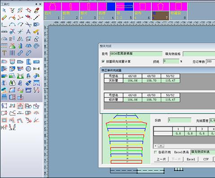Click the 填充物规格 input field
This screenshot has width=215, height=178.
click(199, 54)
